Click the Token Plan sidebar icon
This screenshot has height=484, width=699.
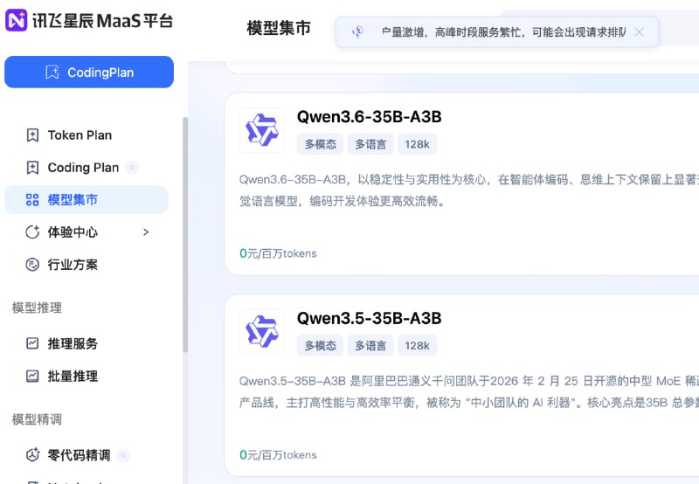click(x=32, y=135)
